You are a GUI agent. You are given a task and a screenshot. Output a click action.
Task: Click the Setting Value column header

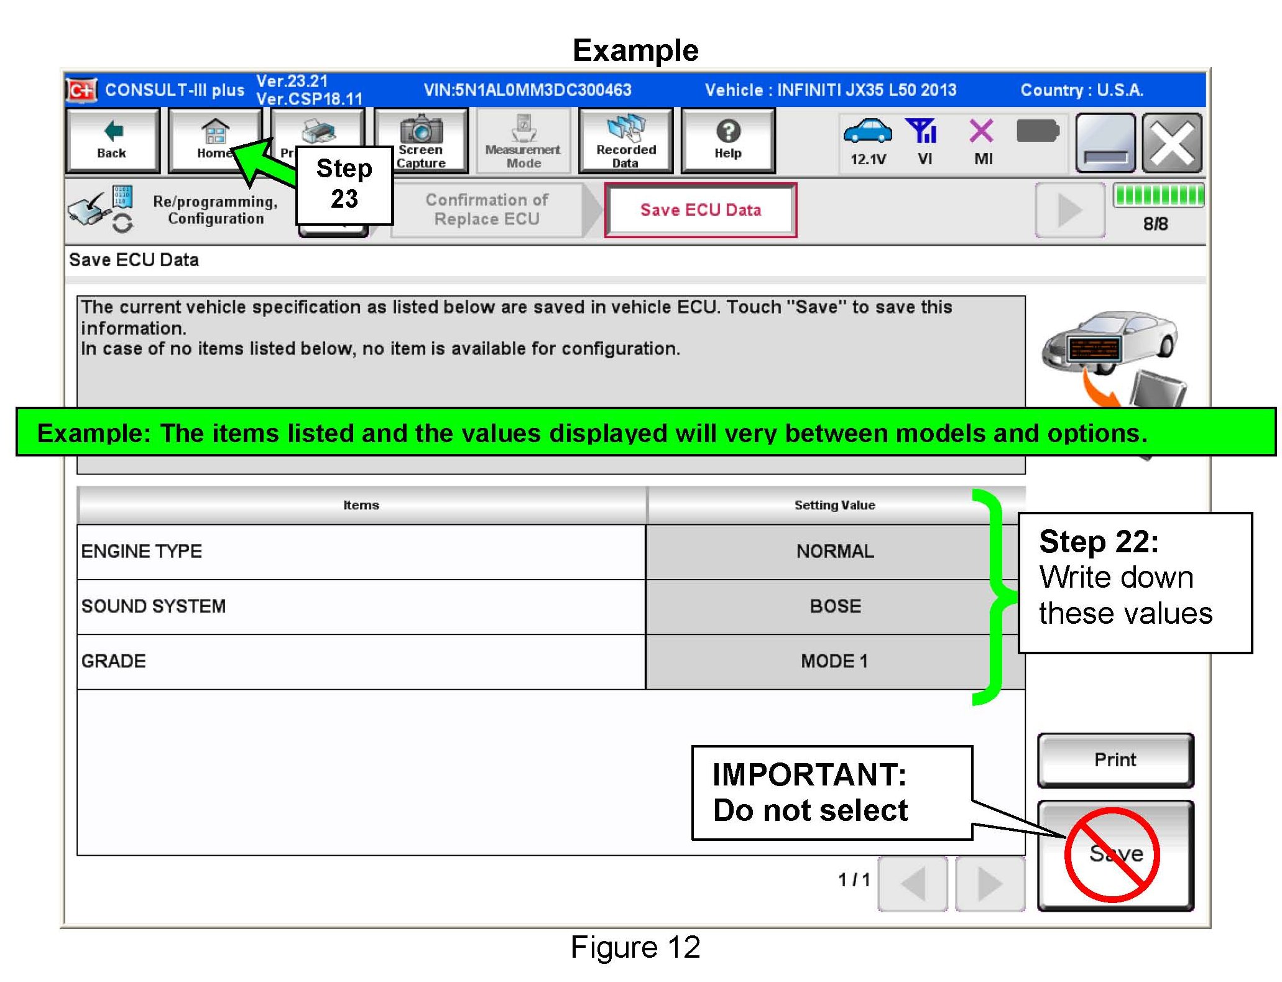click(835, 505)
